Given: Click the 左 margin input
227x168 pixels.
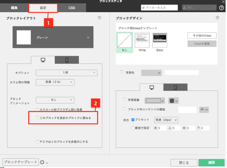Looking at the screenshot, I should point(162,128).
